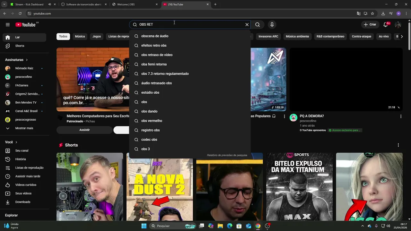Open options for PQ A DEMORA? video
411x231 pixels.
point(401,116)
